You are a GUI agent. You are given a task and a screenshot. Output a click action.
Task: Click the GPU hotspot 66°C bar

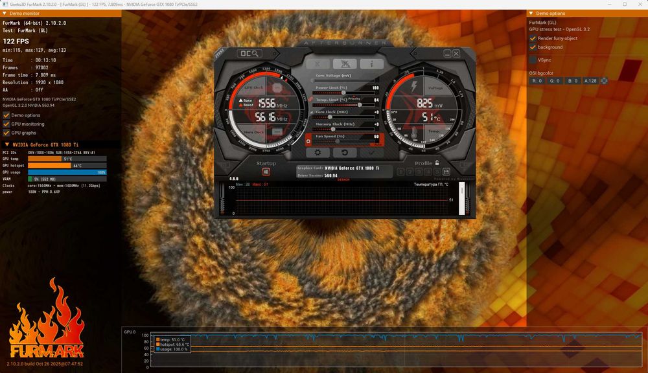coord(67,166)
